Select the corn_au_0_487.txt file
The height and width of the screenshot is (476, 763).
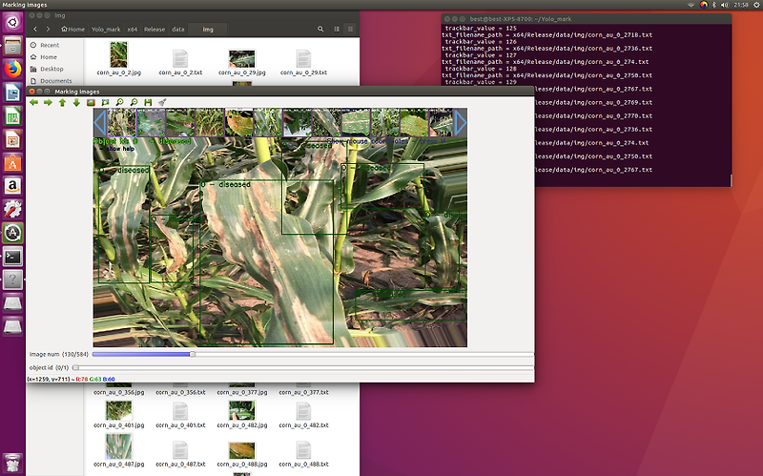coord(180,454)
